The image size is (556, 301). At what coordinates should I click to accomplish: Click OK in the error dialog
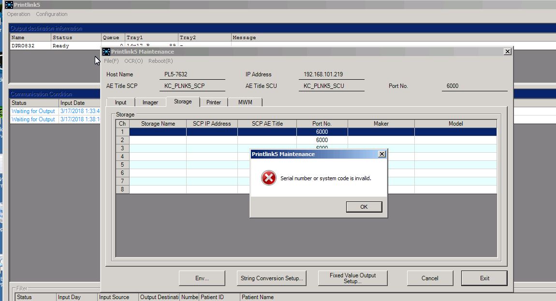(364, 207)
